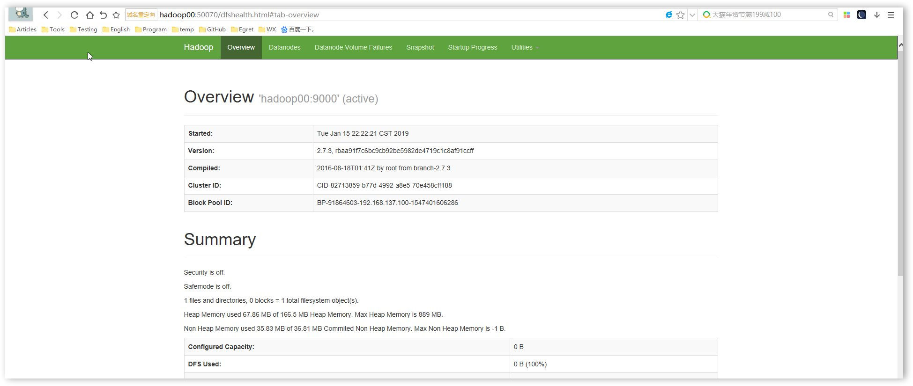Click the user avatar image
This screenshot has width=913, height=386.
tap(21, 14)
